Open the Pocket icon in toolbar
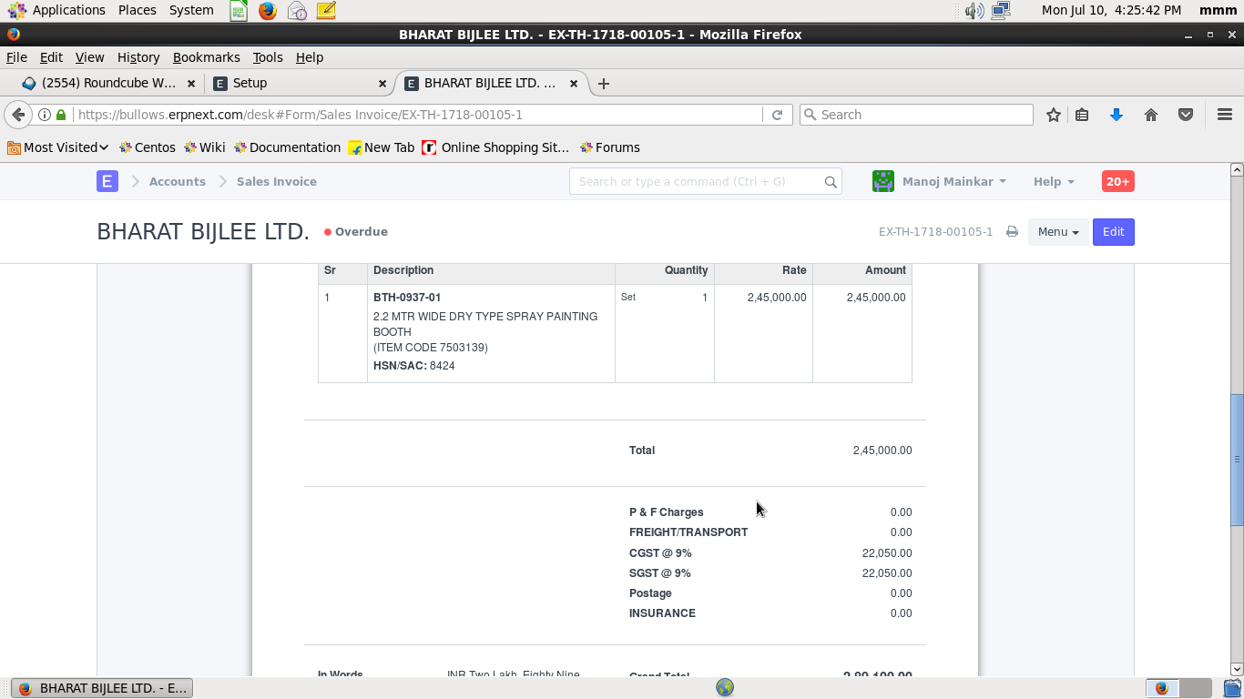The height and width of the screenshot is (699, 1244). [x=1186, y=115]
